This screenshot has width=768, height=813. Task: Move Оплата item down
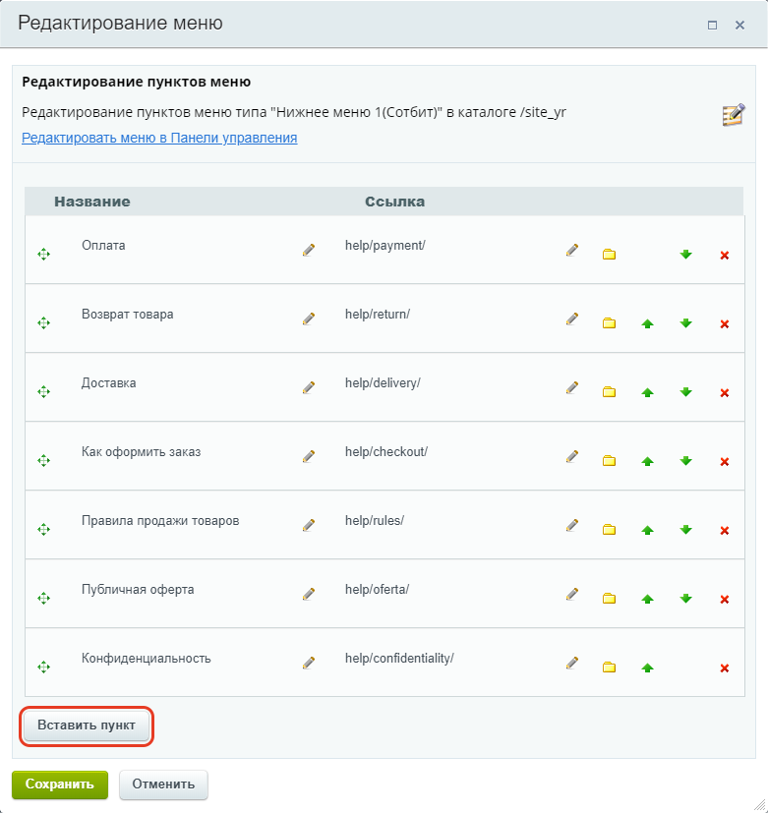(685, 254)
